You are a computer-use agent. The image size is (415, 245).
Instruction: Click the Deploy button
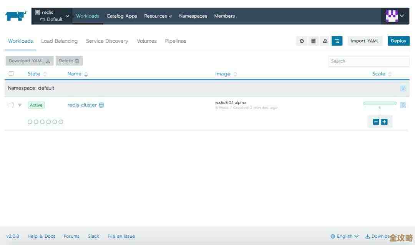pos(398,41)
